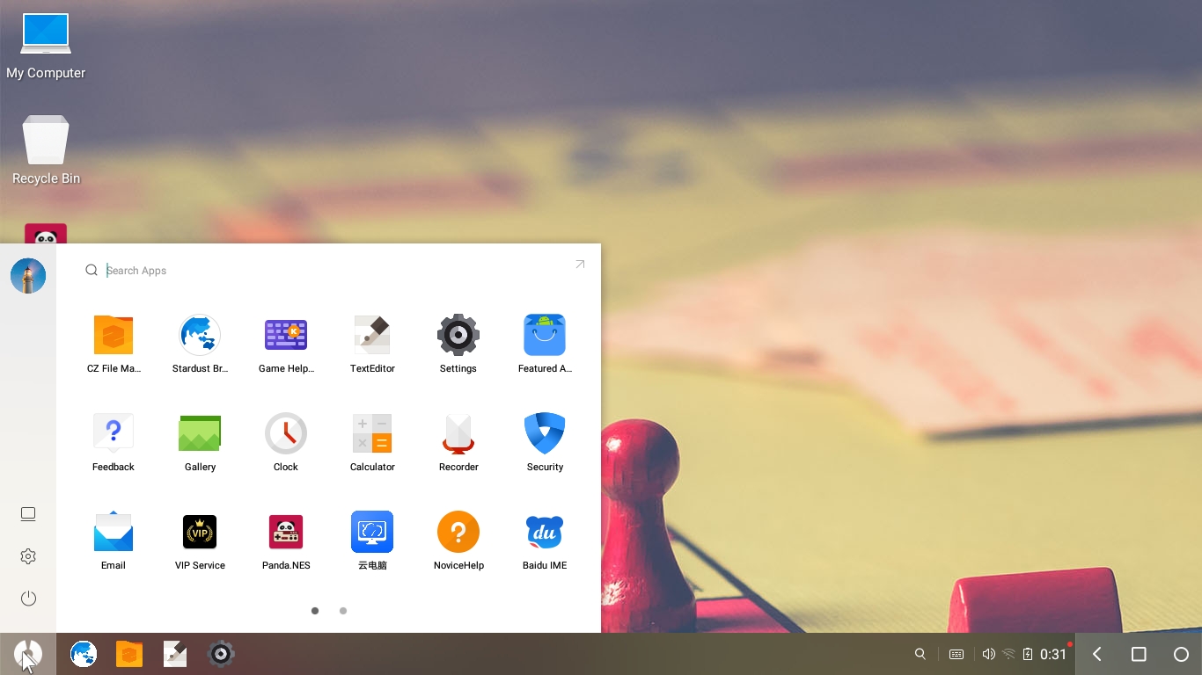This screenshot has width=1202, height=675.
Task: Open the Panda.NES emulator app
Action: [286, 532]
